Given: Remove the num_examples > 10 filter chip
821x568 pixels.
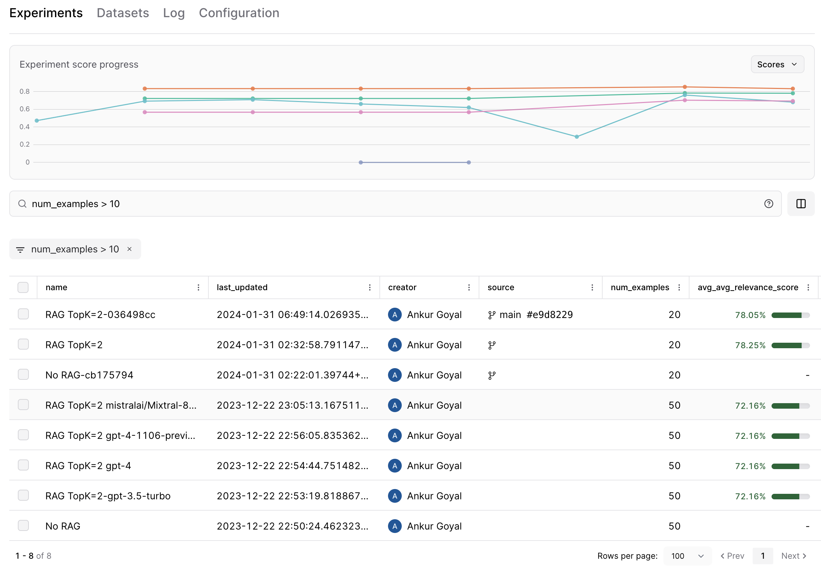Looking at the screenshot, I should click(129, 249).
